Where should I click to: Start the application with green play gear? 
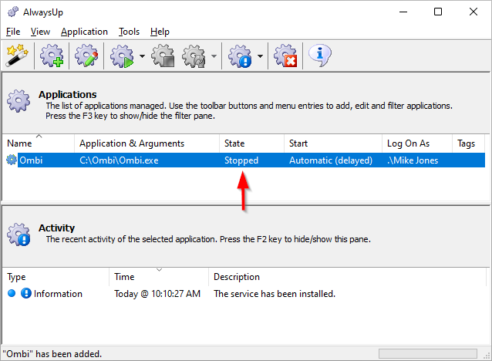122,56
